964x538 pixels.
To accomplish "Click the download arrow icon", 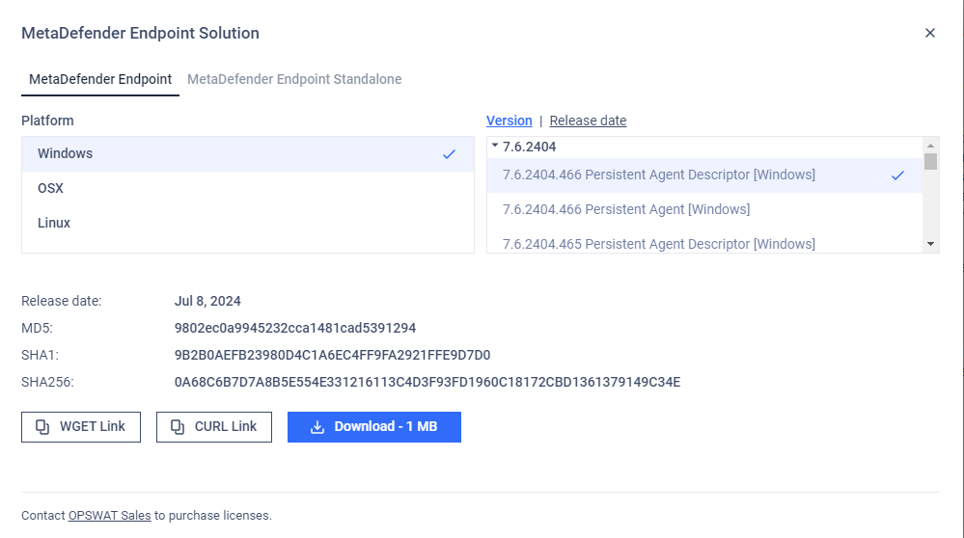I will [x=317, y=427].
